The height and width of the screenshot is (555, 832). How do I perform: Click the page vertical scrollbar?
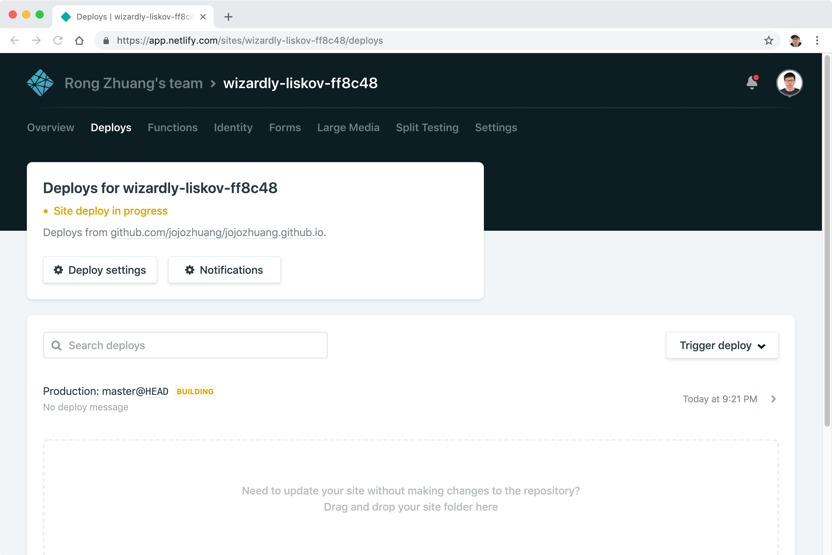point(827,241)
